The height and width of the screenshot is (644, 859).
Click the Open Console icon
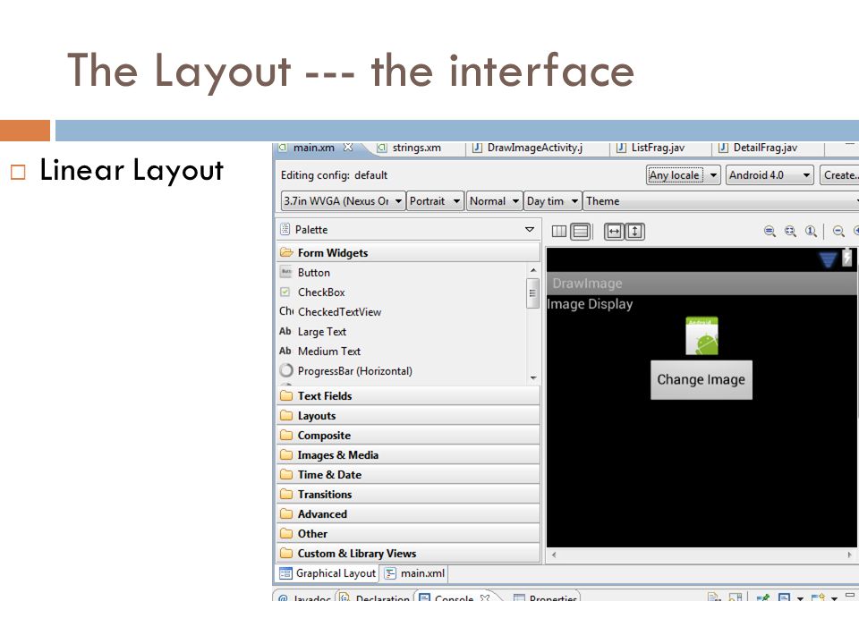817,597
